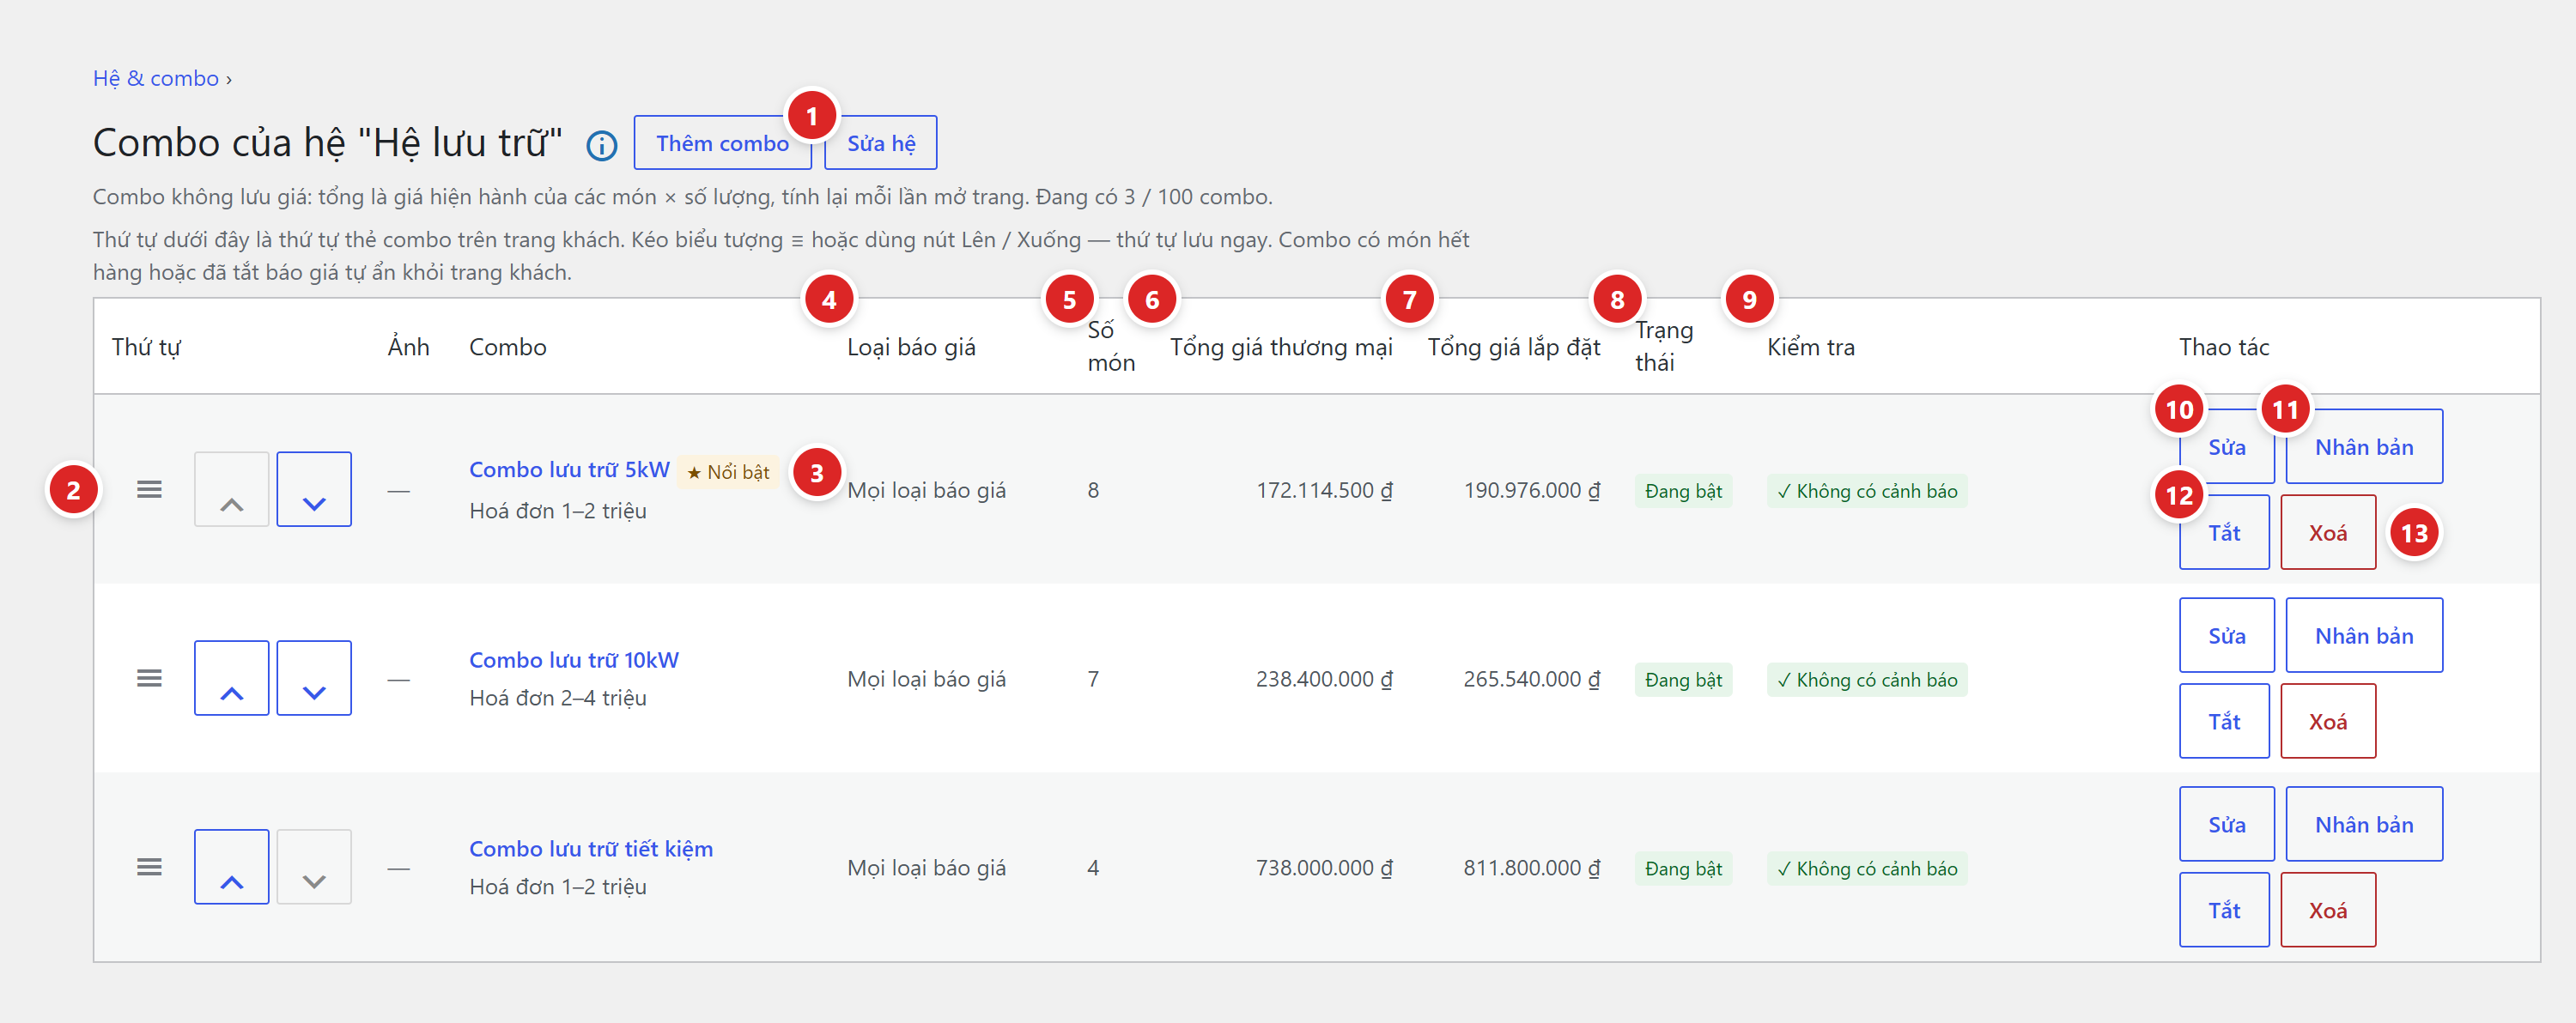Open the Hệ & combo breadcrumb

[x=156, y=78]
